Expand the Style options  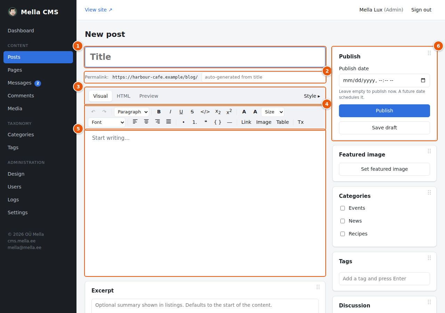coord(312,96)
